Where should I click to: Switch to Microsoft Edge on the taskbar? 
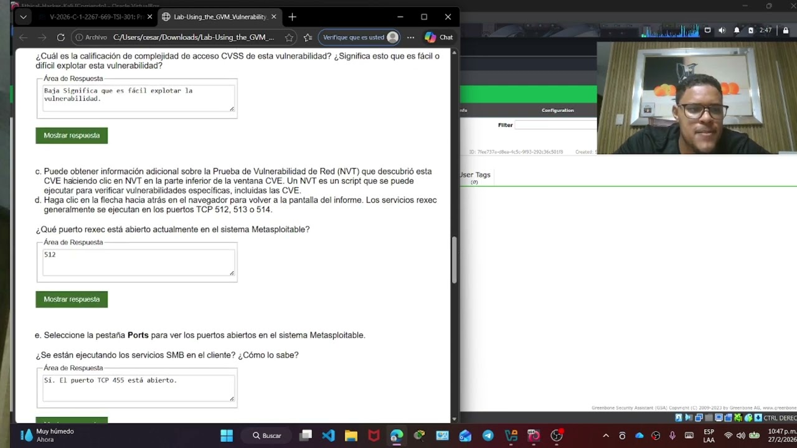397,436
